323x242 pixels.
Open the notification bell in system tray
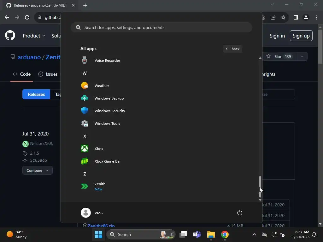coord(314,234)
